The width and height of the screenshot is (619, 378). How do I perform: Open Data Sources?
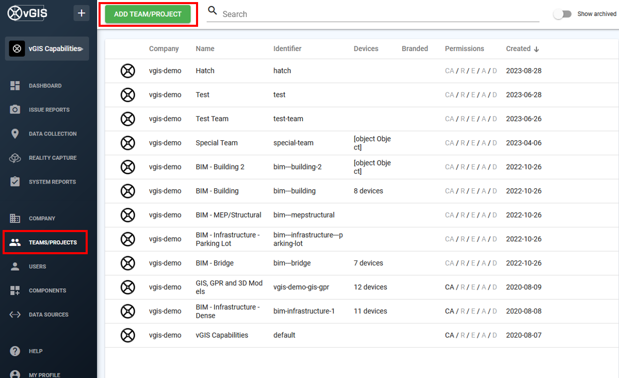(48, 315)
